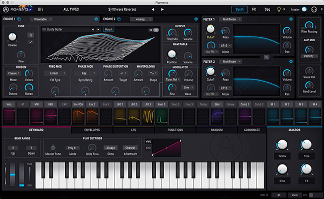Open Engine 2 Analog type dropdown
Image resolution: width=324 pixels, height=199 pixels.
pos(141,19)
